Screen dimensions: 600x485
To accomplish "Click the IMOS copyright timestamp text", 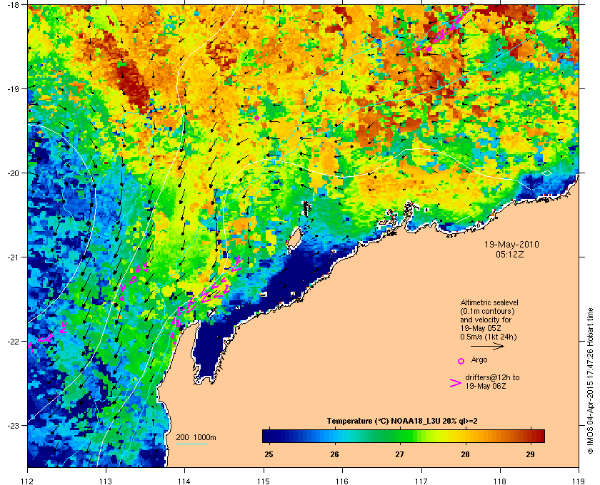I will pyautogui.click(x=591, y=382).
